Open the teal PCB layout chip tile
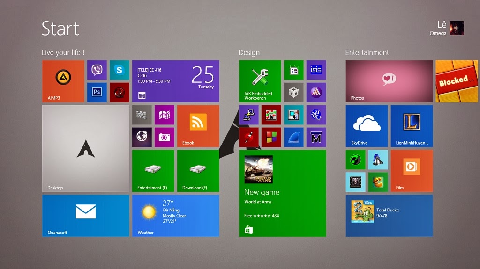Viewport: 480px width, 269px height. point(293,115)
